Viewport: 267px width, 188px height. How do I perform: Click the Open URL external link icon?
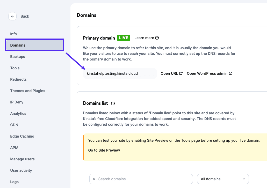pos(181,73)
